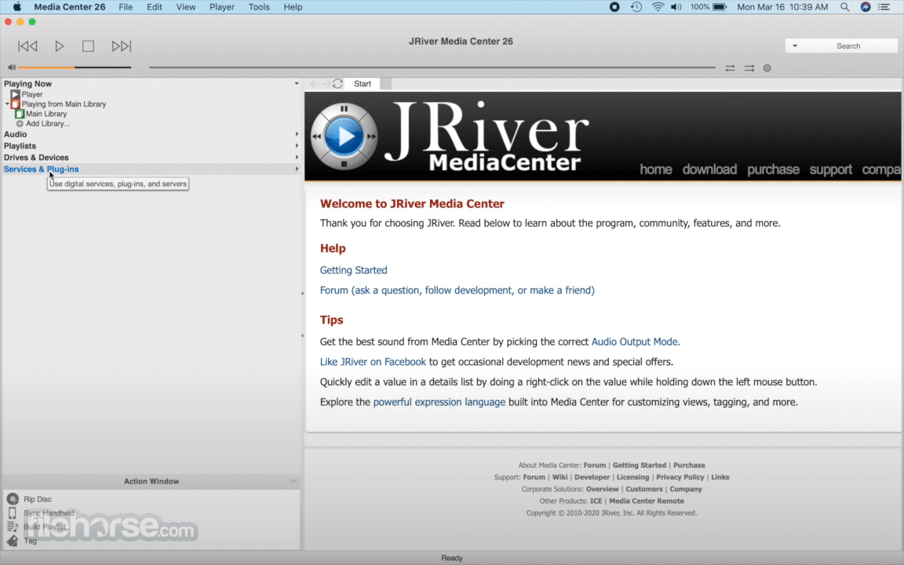Viewport: 904px width, 565px height.
Task: Start playback with the Play button
Action: [x=60, y=46]
